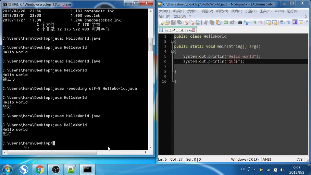The image size is (311, 175).
Task: Open the Windows Start button
Action: [x=8, y=170]
